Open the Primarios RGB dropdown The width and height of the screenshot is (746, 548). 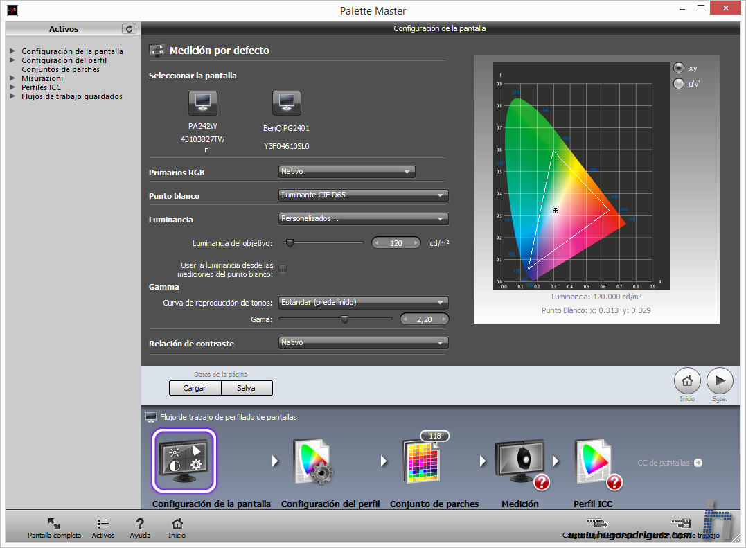pos(346,172)
